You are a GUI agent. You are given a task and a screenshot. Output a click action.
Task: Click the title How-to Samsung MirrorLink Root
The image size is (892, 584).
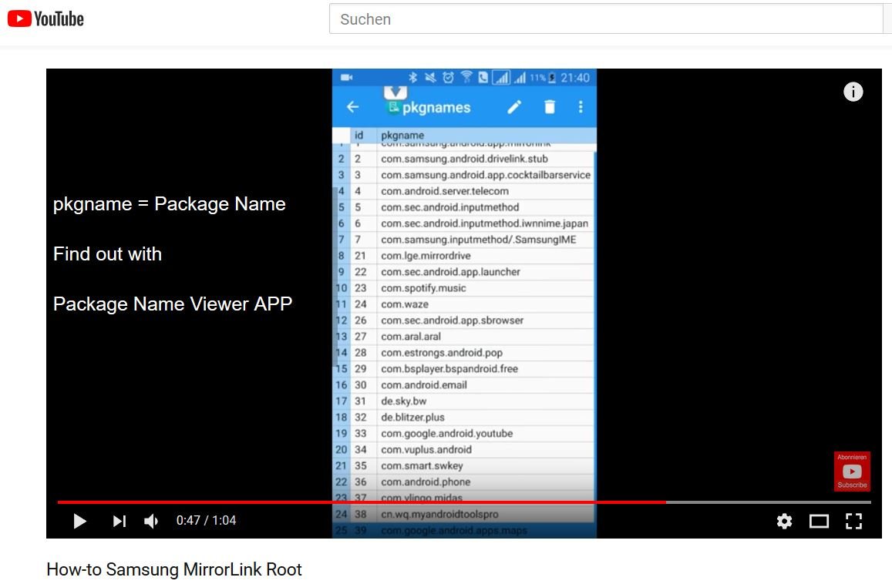point(174,570)
